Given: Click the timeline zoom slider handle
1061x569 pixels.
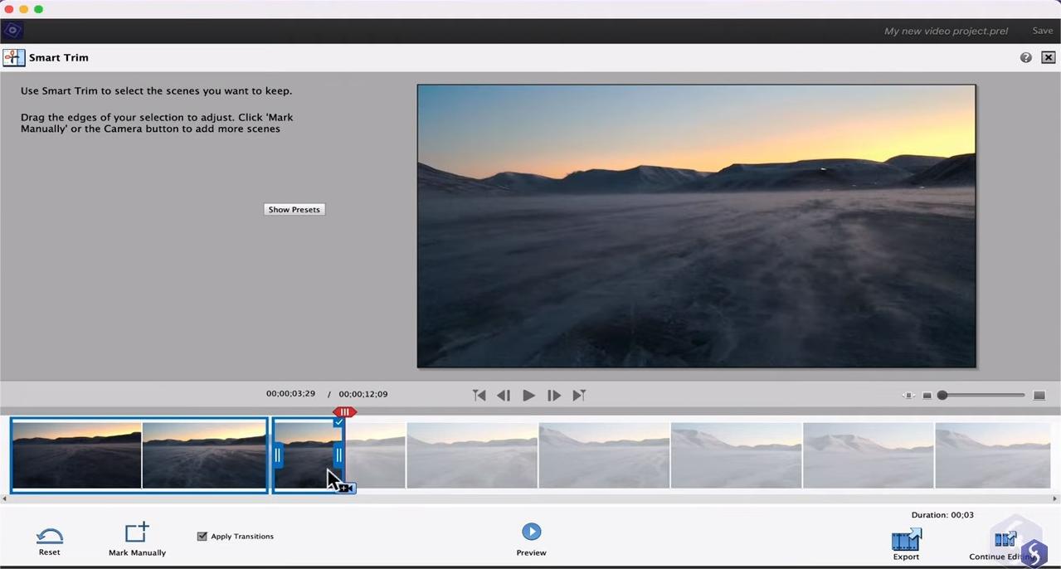Looking at the screenshot, I should pos(942,396).
